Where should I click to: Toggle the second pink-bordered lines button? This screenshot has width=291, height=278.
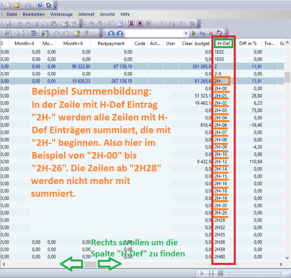point(140,24)
